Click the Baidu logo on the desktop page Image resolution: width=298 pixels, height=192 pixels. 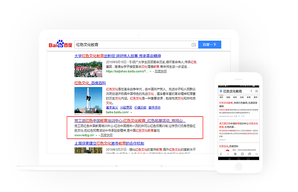tap(60, 44)
